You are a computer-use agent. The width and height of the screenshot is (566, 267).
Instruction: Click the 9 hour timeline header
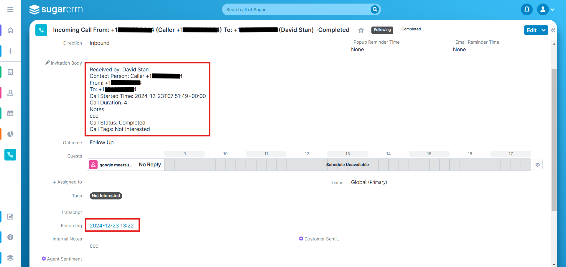[x=185, y=154]
